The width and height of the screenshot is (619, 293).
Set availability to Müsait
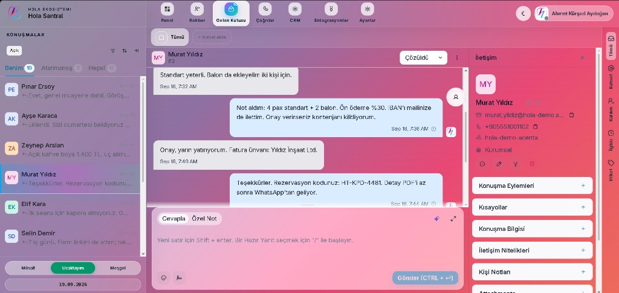(x=28, y=268)
